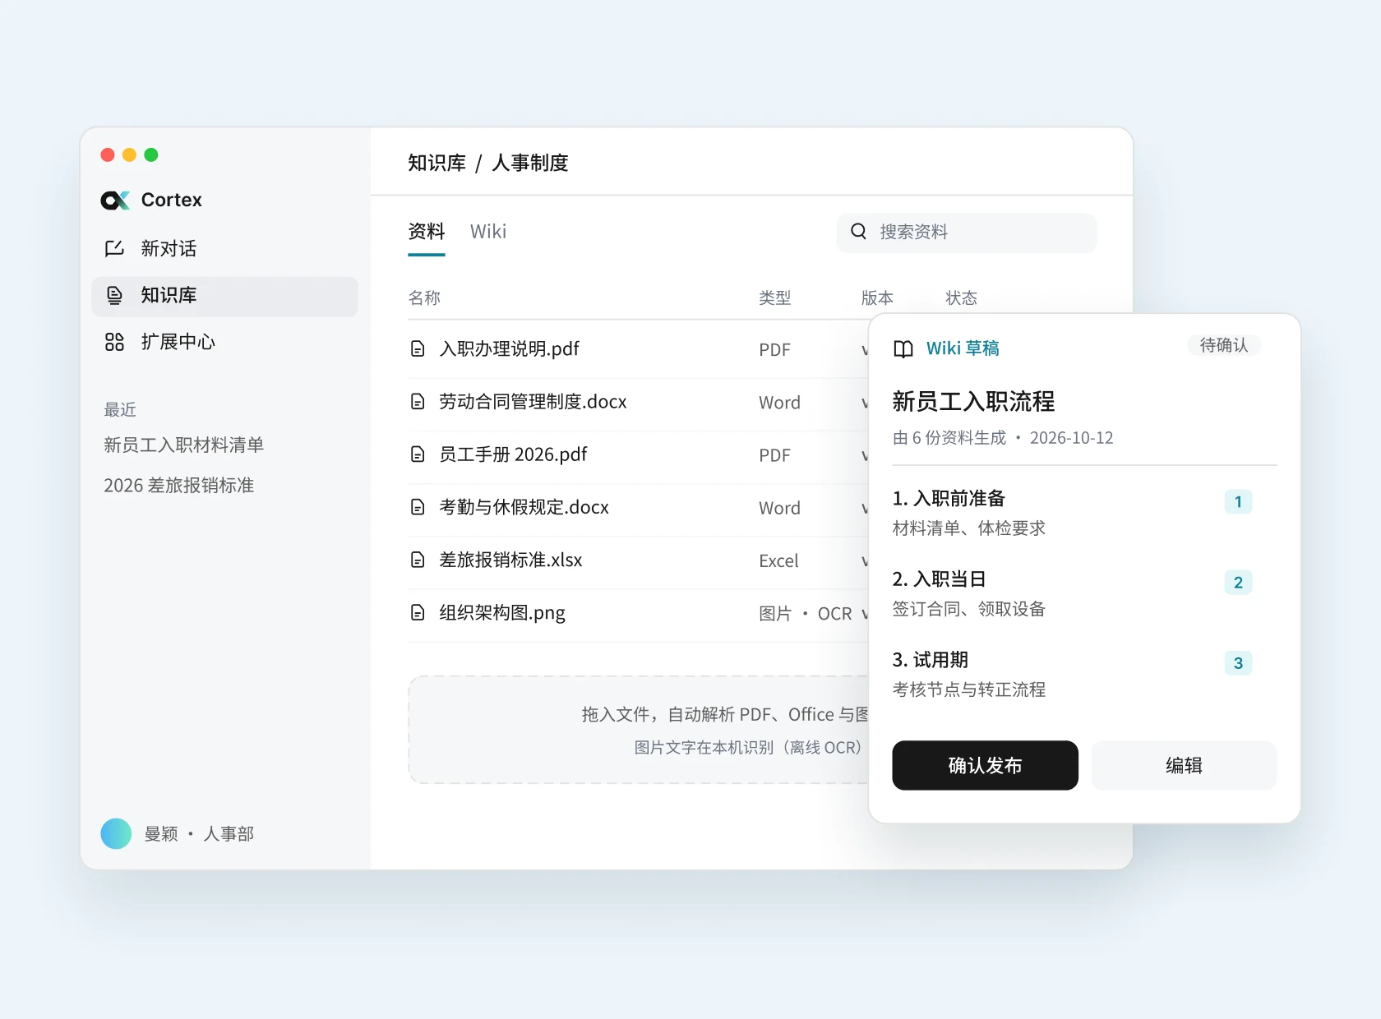Click section 2. 入职当日 title

[939, 579]
